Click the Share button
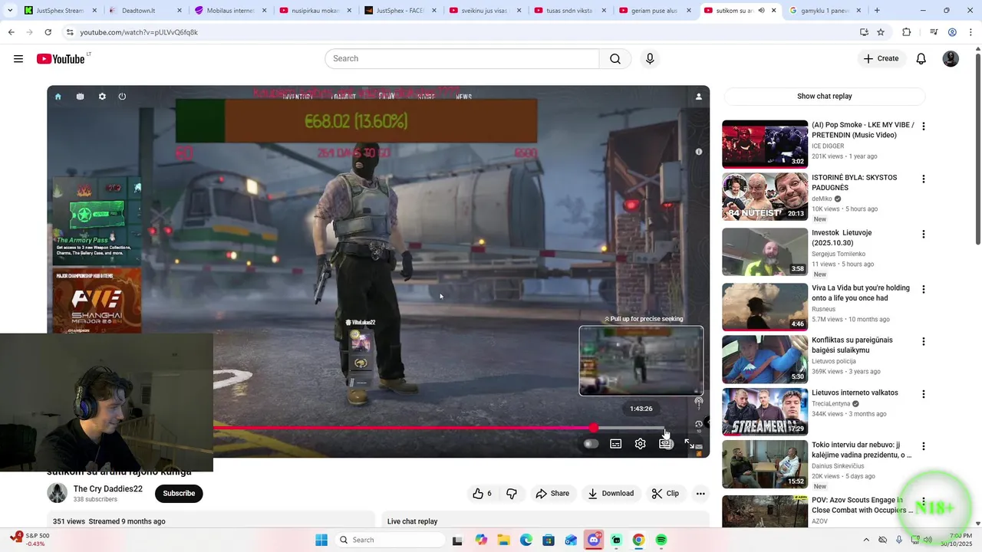982x552 pixels. point(552,494)
